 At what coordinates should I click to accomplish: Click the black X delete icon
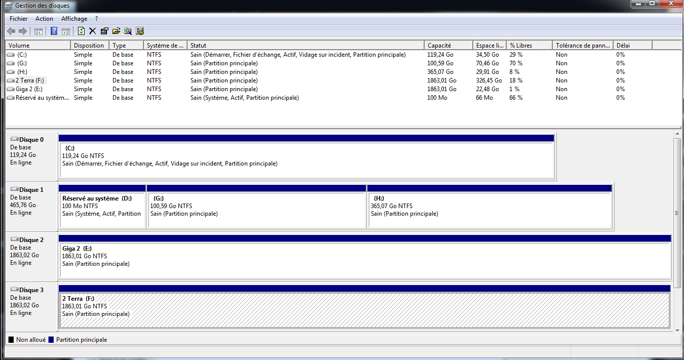93,31
